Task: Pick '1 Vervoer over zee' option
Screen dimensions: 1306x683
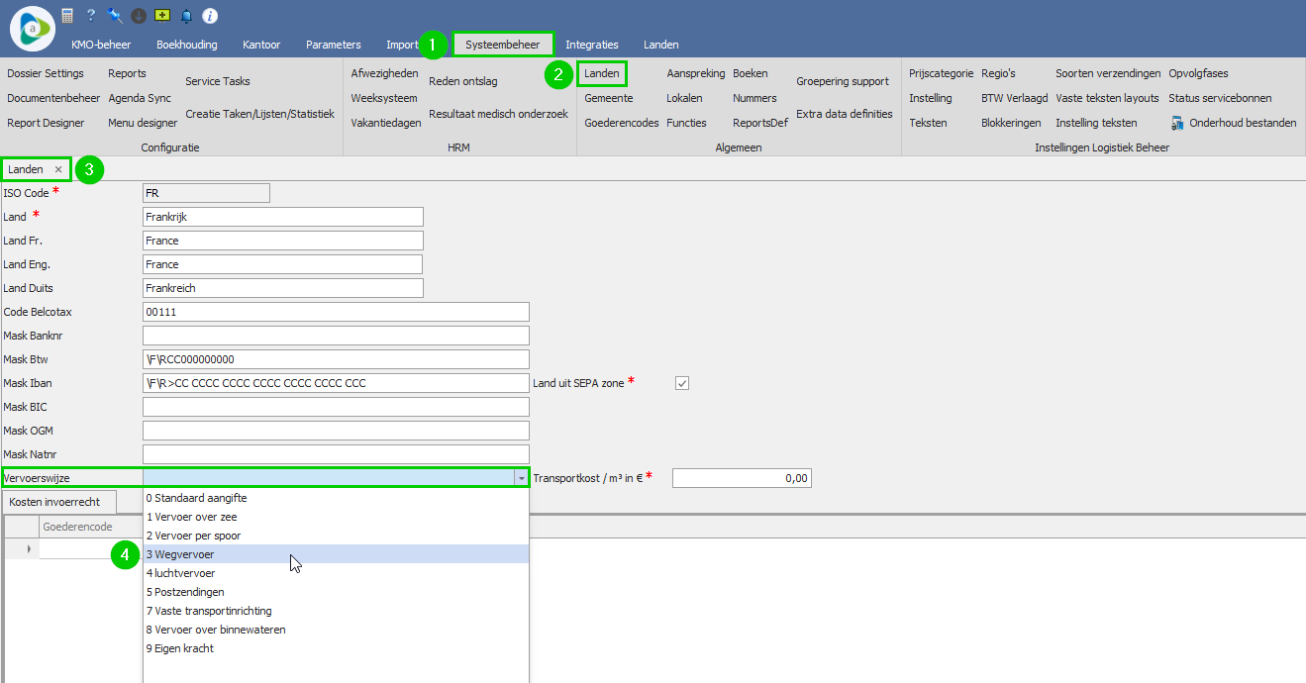Action: pyautogui.click(x=191, y=517)
